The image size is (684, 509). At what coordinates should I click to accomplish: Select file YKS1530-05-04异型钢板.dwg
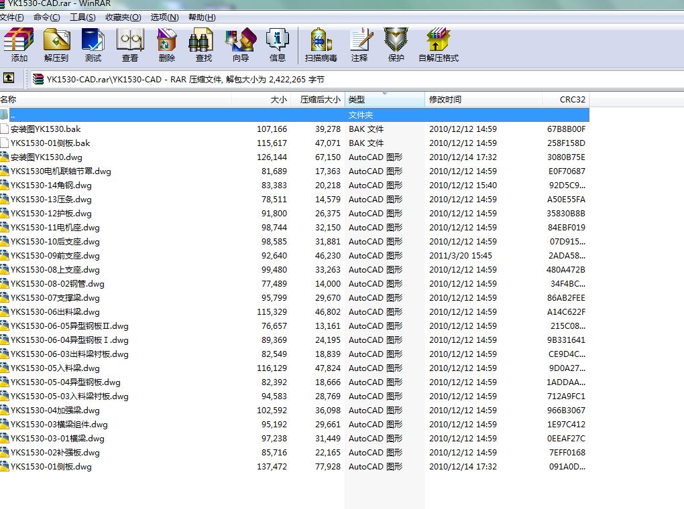(x=66, y=382)
